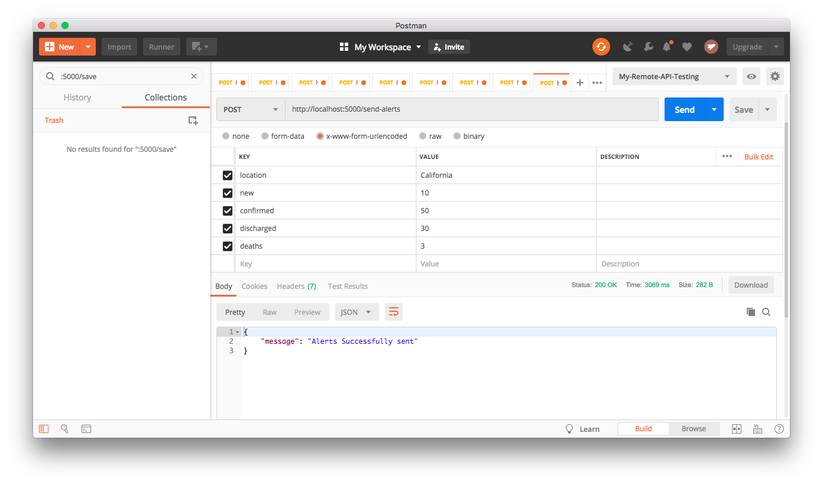Open Save button dropdown arrow
This screenshot has height=485, width=823.
tap(767, 109)
